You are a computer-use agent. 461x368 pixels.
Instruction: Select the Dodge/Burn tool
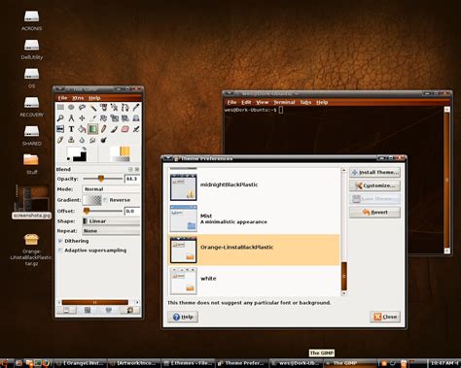[103, 140]
